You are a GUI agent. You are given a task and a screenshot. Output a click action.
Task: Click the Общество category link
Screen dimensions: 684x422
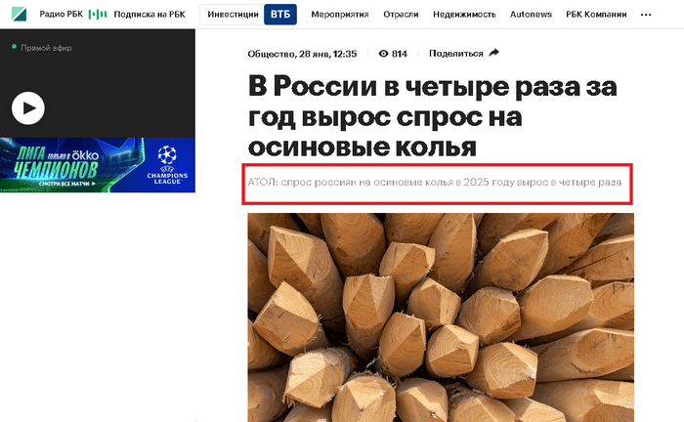click(272, 54)
